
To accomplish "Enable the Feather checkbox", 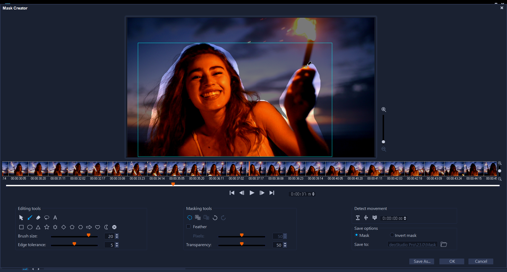I will [x=189, y=227].
